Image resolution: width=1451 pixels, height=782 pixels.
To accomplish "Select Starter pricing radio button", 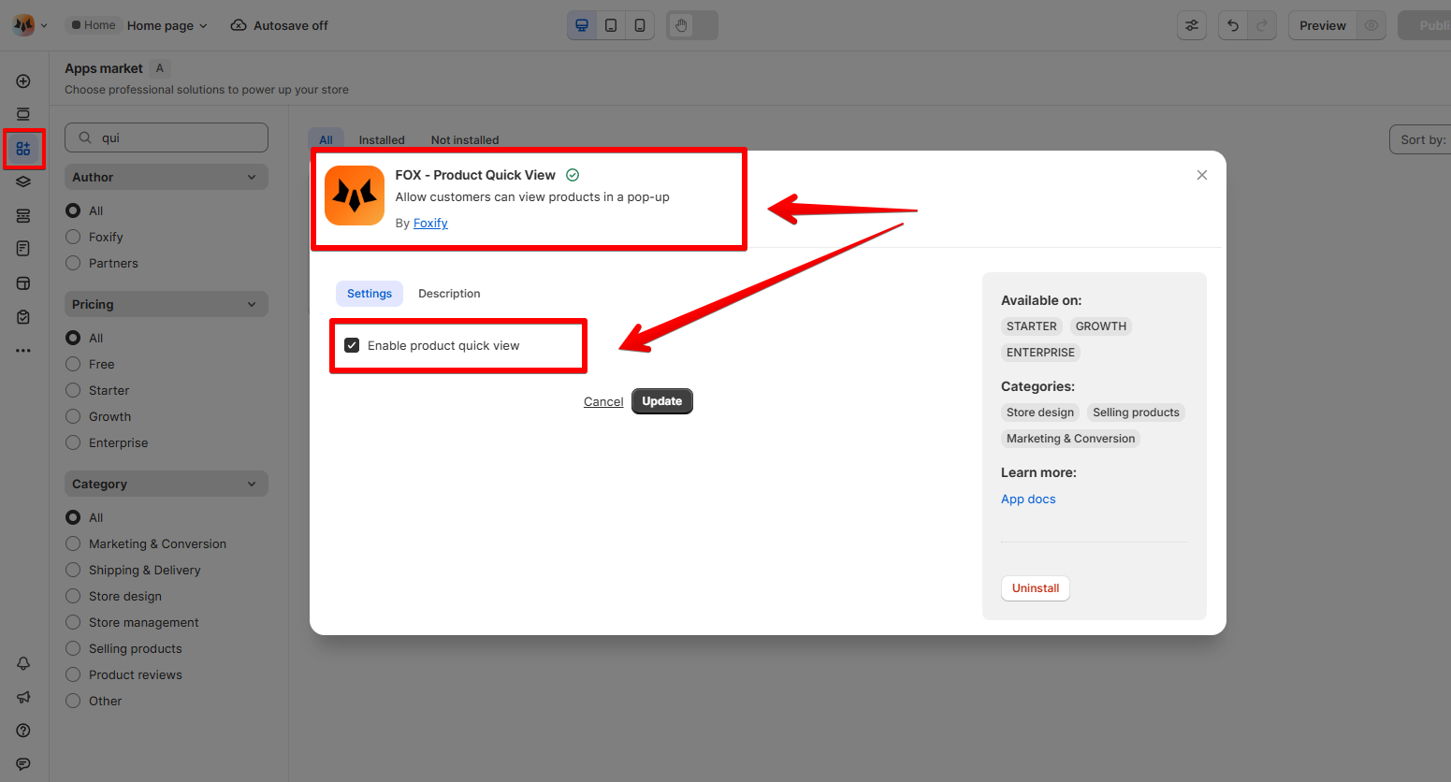I will coord(73,390).
